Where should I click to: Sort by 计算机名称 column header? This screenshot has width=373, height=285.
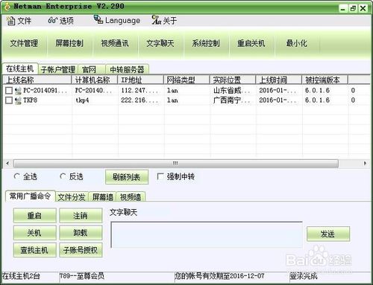(x=95, y=80)
